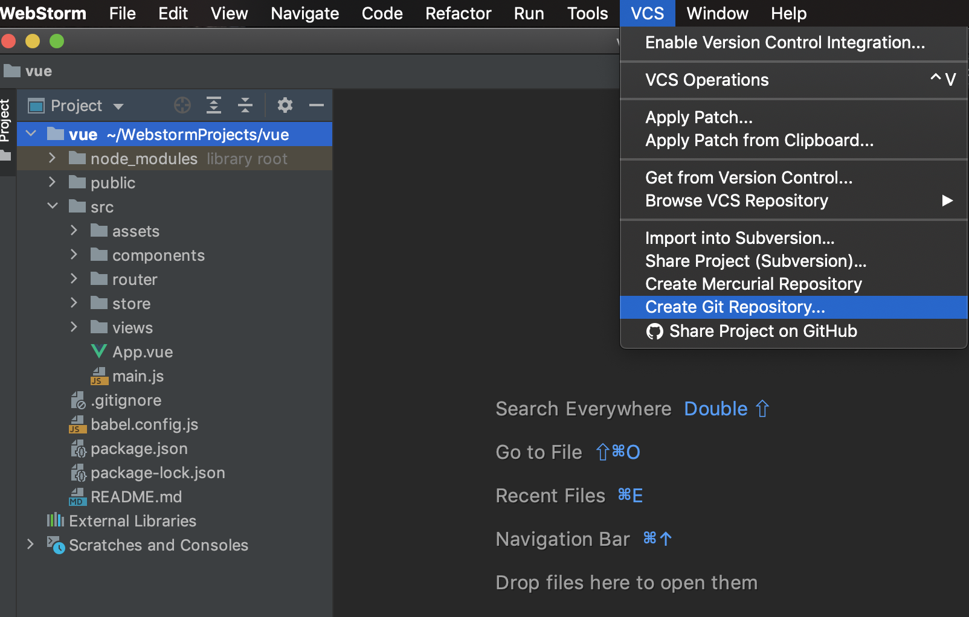Screen dimensions: 969x617
Task: Choose Apply Patch from Clipboard
Action: pyautogui.click(x=794, y=140)
